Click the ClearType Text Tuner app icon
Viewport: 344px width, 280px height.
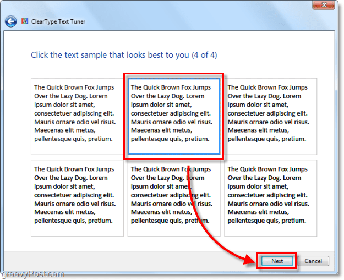coord(25,21)
